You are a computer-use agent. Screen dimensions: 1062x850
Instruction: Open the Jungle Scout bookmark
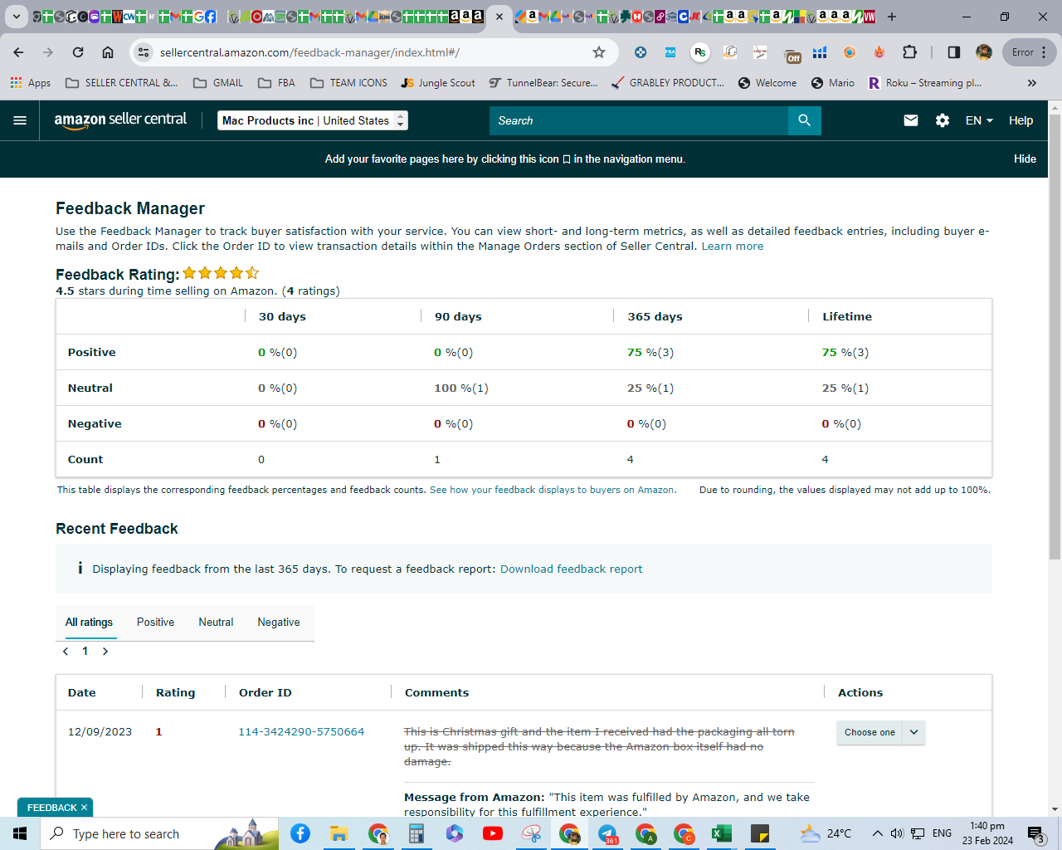(x=438, y=83)
